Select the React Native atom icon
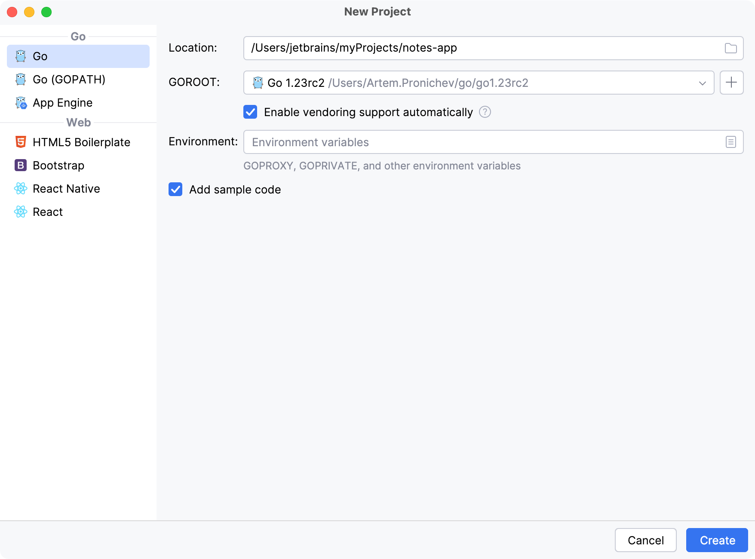 tap(20, 188)
